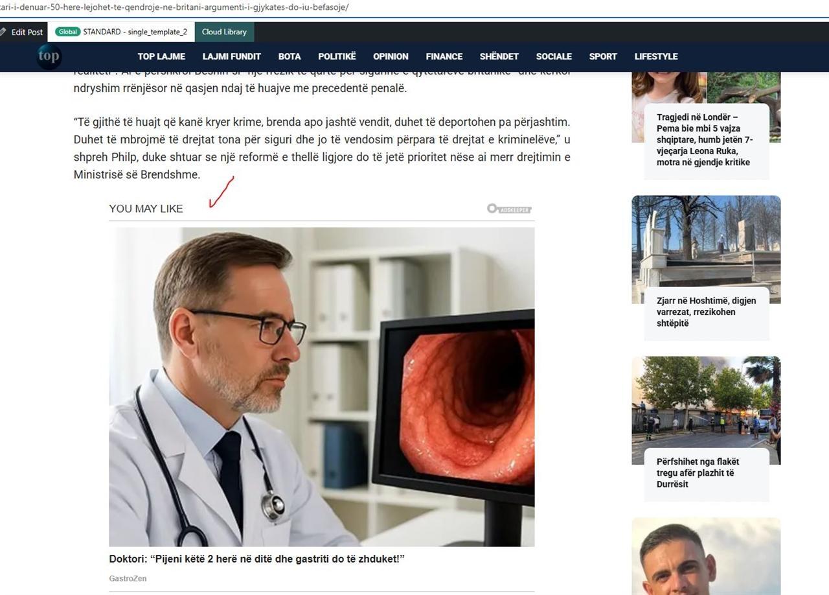The image size is (829, 595).
Task: Open the Tragjedi në Londër article
Action: [705, 140]
